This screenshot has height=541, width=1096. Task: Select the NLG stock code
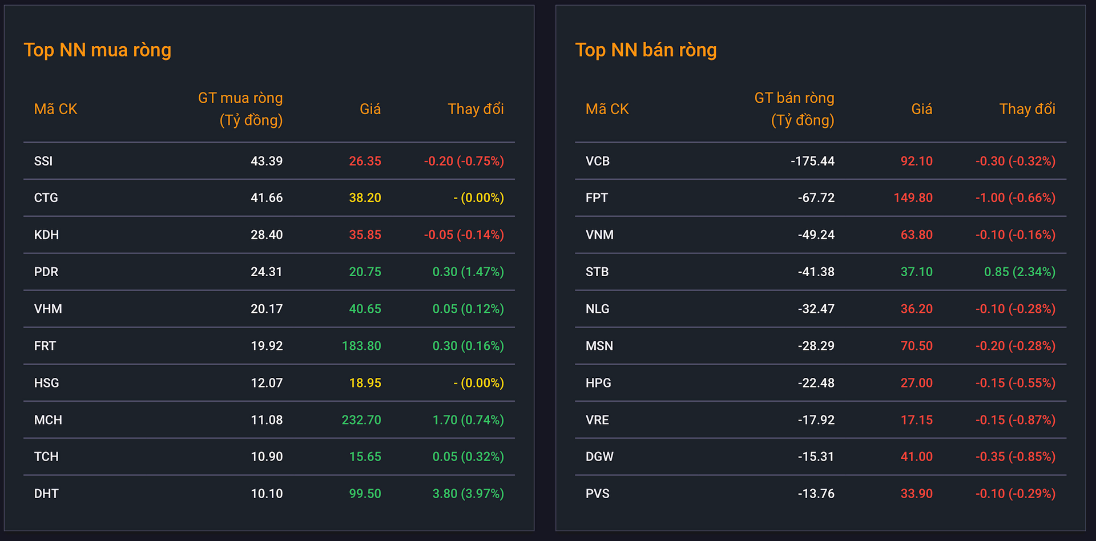pos(598,309)
